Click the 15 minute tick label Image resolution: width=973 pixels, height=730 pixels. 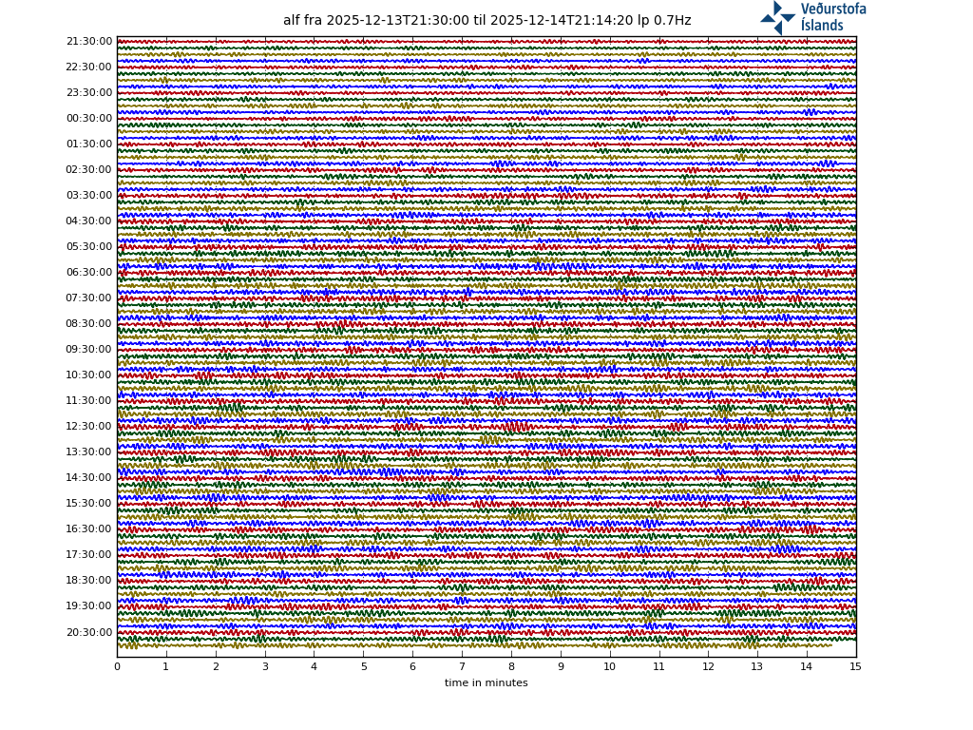[855, 667]
